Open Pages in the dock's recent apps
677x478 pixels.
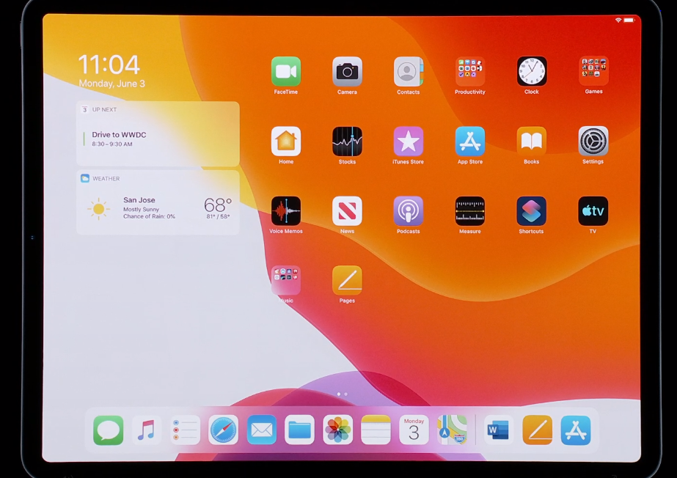537,430
